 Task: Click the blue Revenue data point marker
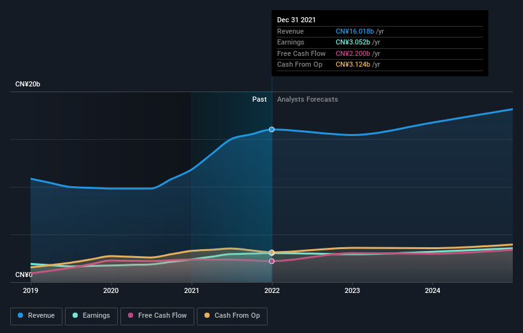(x=272, y=130)
